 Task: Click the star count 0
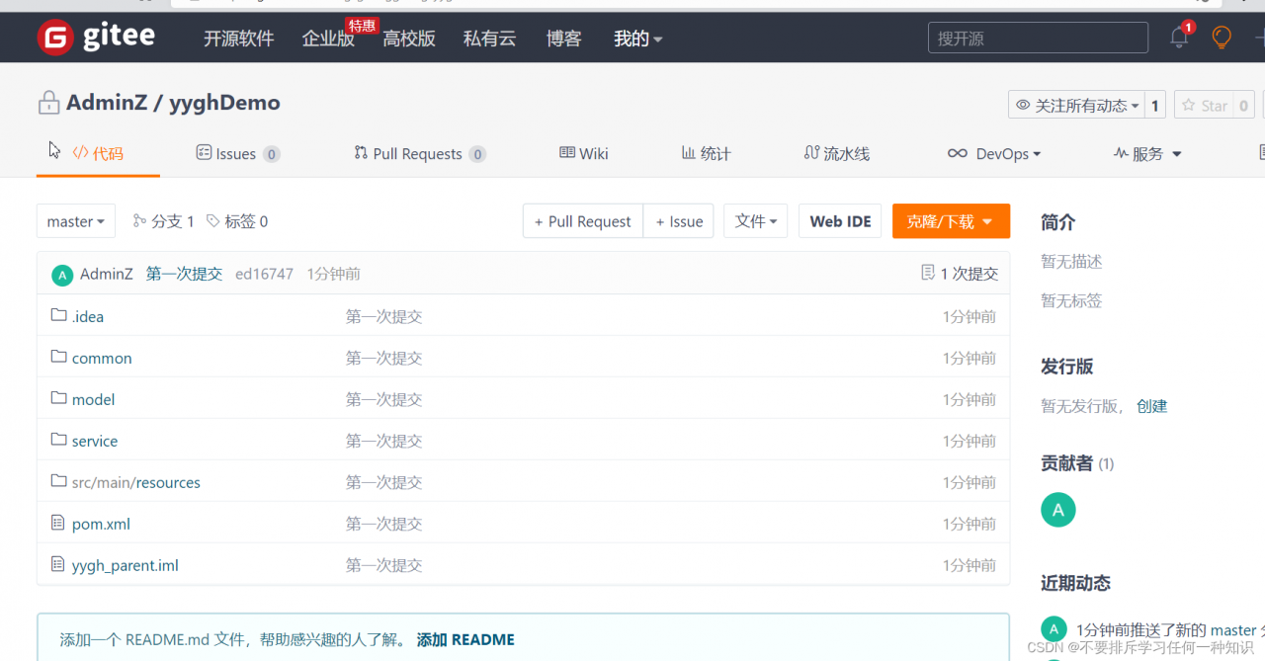pos(1244,106)
